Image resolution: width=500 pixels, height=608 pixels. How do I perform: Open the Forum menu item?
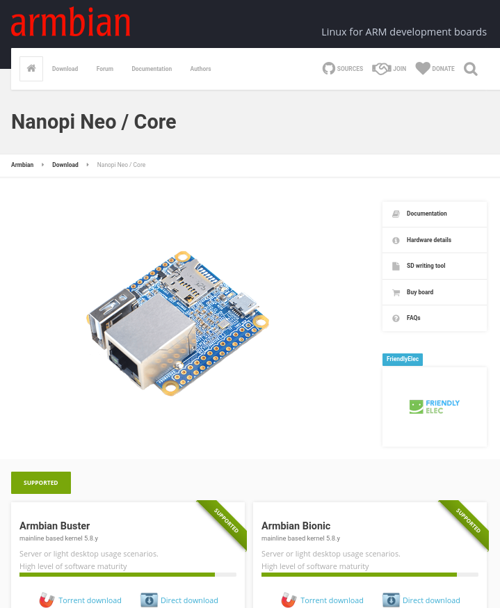104,69
